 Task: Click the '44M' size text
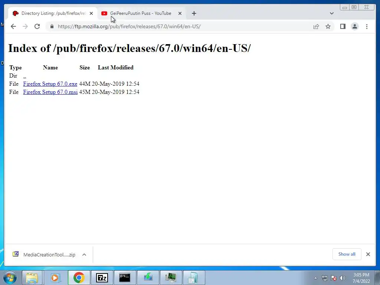[x=85, y=84]
